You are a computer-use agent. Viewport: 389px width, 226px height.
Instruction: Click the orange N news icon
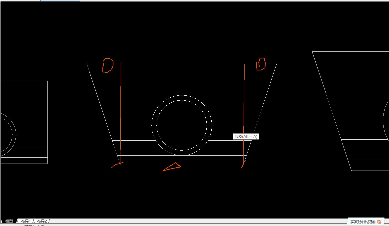(380, 222)
